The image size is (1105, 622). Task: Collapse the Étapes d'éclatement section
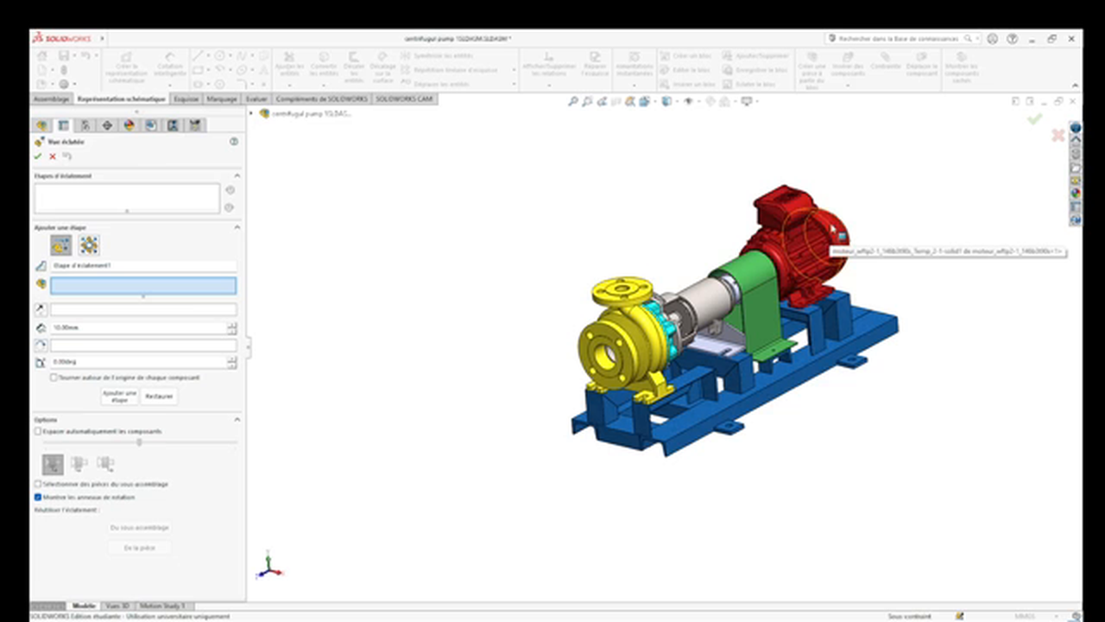(237, 175)
